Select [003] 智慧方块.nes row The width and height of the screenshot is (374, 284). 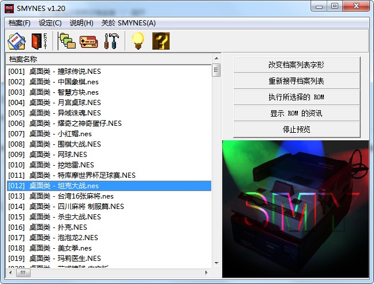click(x=109, y=92)
